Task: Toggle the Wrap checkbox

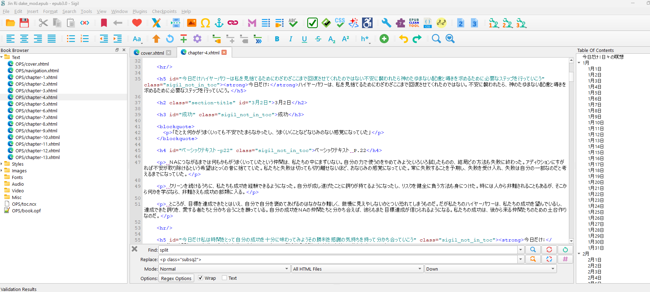Action: (x=201, y=278)
